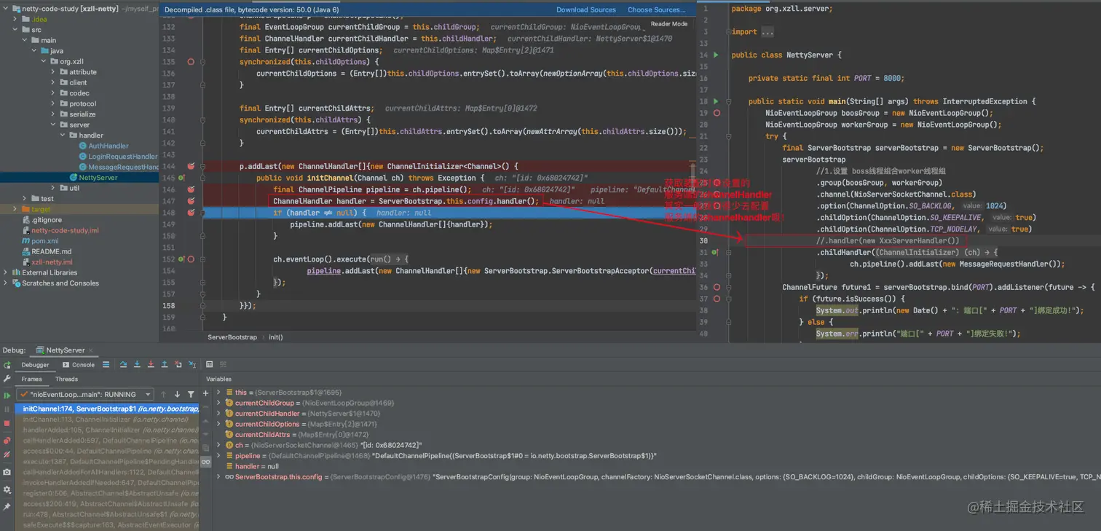Viewport: 1101px width, 531px height.
Task: Expand the 'target' folder
Action: pyautogui.click(x=15, y=209)
